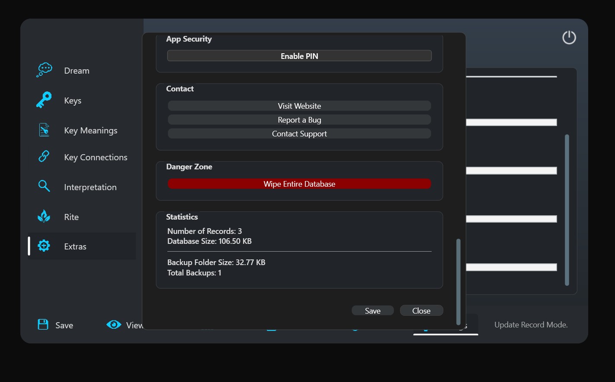The height and width of the screenshot is (382, 615).
Task: Click the "Statistics" section heading
Action: coord(182,217)
